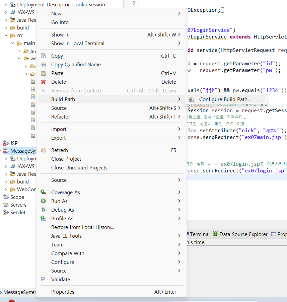Open the Compare With submenu arrow
Screen dimensions: 287x302
point(179,253)
